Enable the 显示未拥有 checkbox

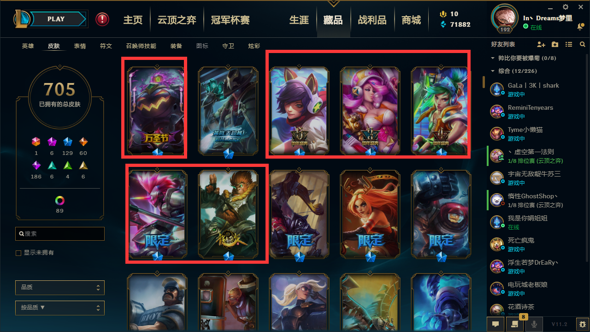tap(18, 253)
